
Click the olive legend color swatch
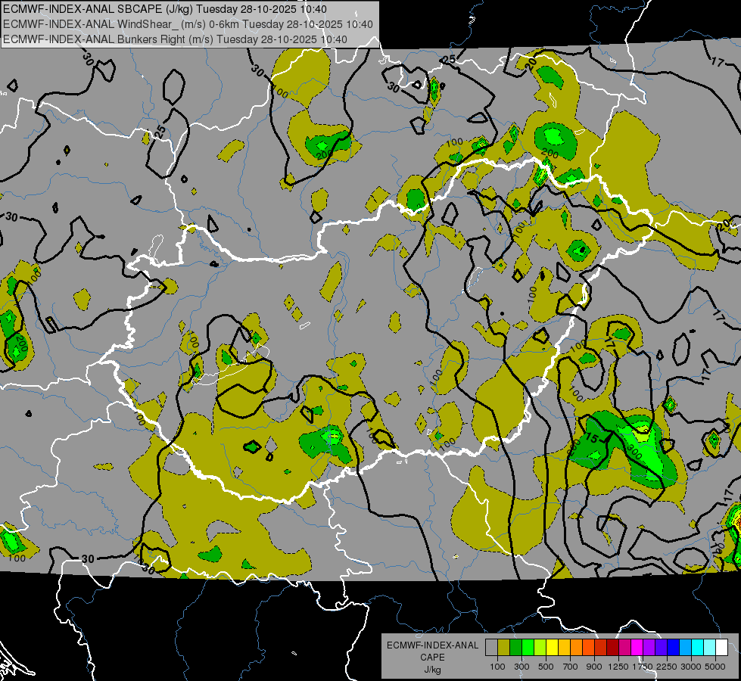coord(504,647)
